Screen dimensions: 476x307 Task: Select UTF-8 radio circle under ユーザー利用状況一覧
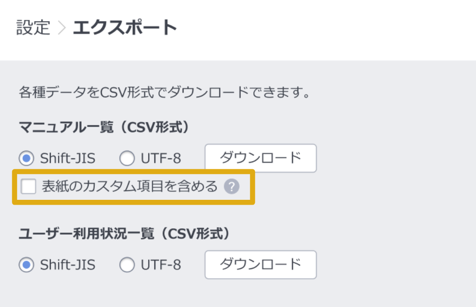(127, 265)
